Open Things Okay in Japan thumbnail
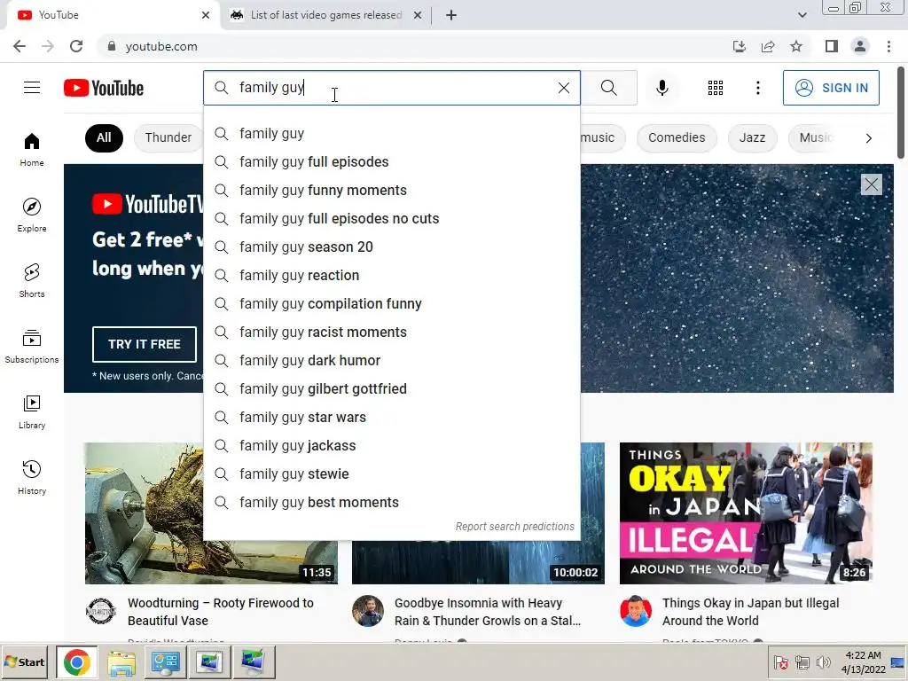The width and height of the screenshot is (908, 681). [746, 513]
